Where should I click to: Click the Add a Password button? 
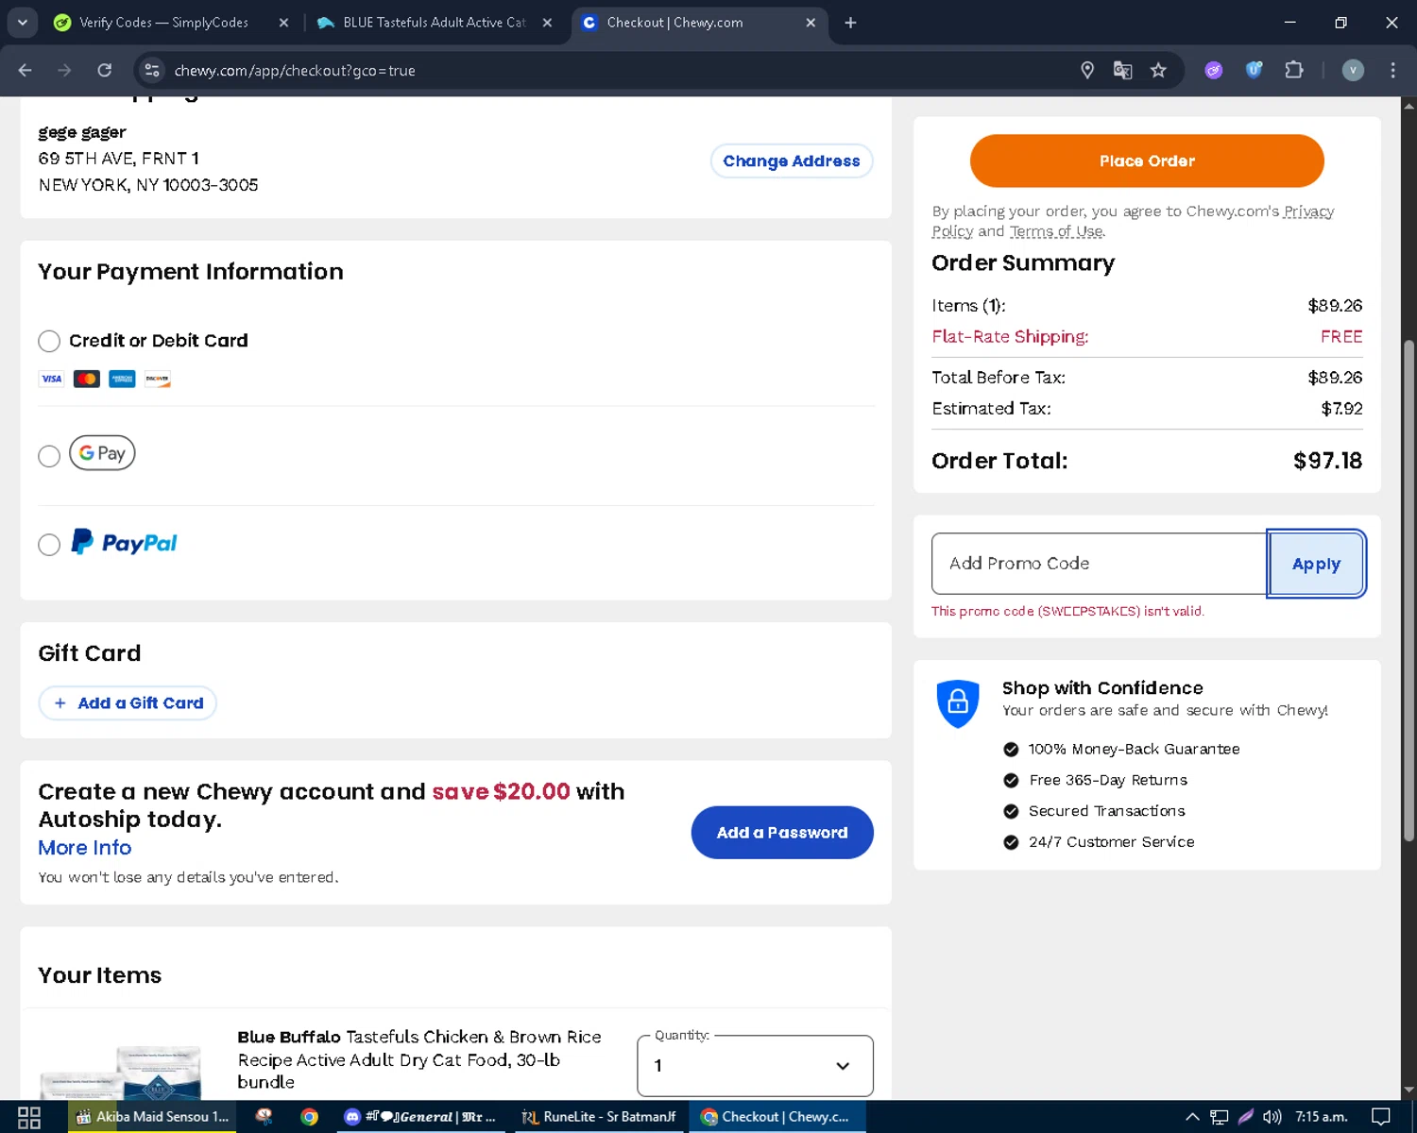click(782, 832)
